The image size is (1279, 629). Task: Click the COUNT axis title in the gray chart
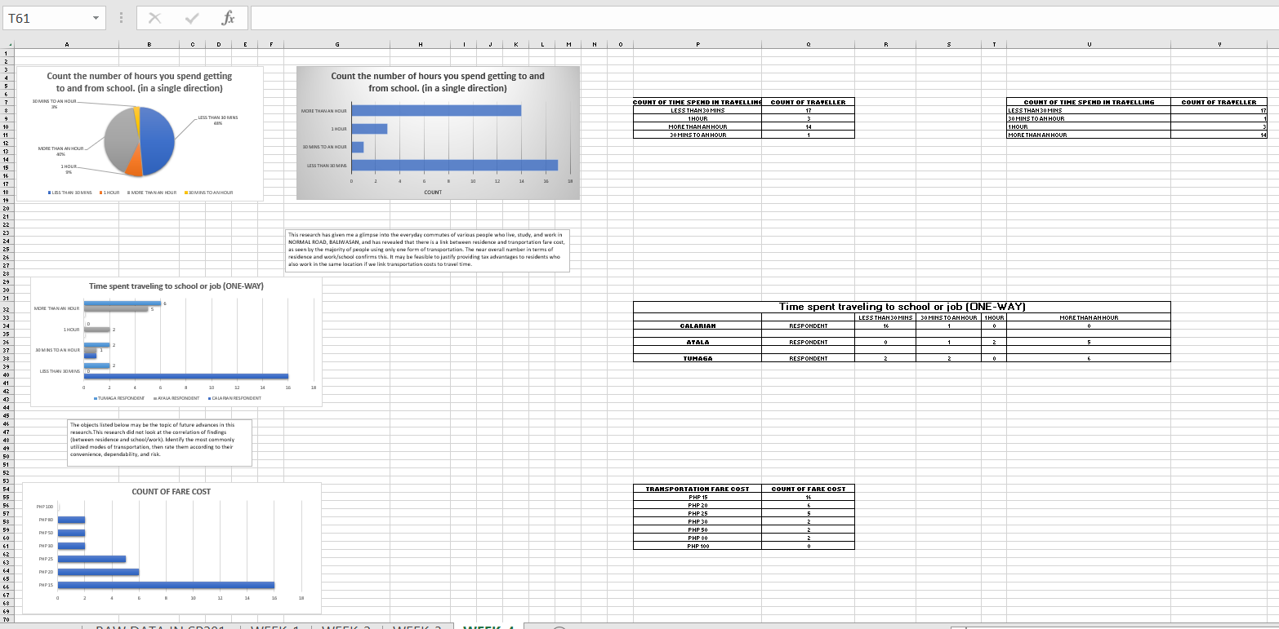pos(433,193)
